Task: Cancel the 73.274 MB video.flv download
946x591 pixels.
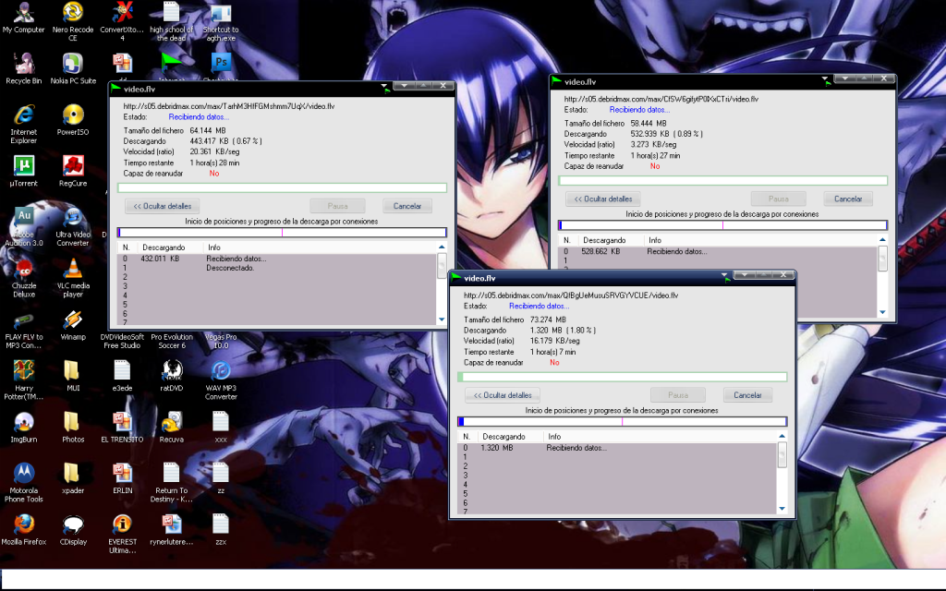Action: coord(747,395)
